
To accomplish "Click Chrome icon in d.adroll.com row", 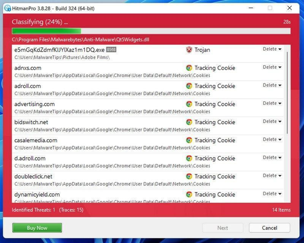I will [189, 158].
